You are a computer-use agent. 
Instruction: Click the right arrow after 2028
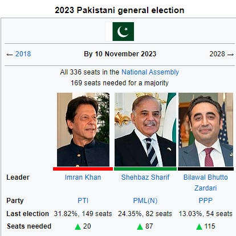pos(230,55)
